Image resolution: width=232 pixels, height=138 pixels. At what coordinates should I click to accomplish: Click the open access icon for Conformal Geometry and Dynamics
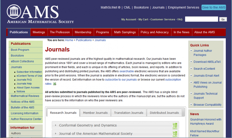(x=175, y=126)
